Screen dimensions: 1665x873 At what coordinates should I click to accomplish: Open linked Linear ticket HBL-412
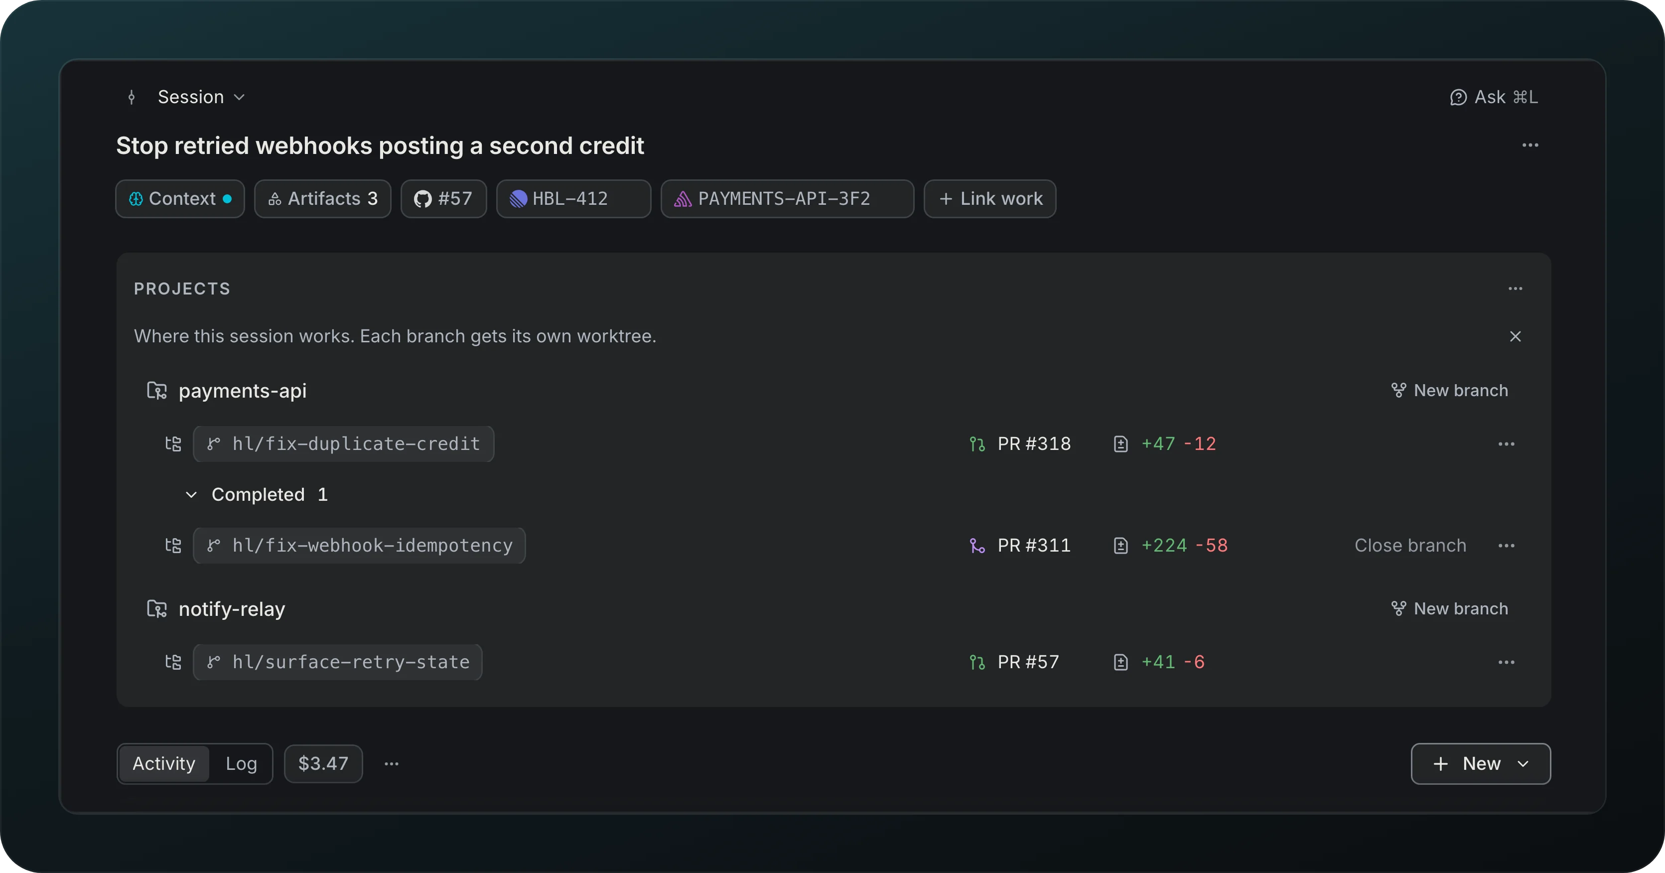click(573, 198)
